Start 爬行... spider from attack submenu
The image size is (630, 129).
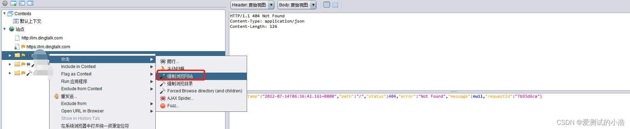coord(201,61)
